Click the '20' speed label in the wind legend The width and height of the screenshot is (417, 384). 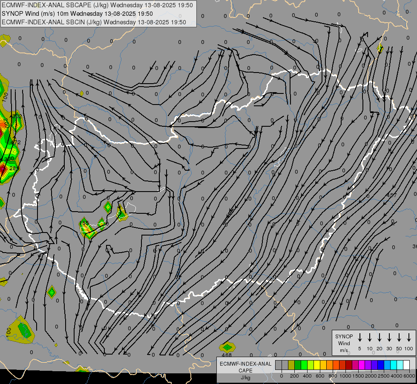pos(379,349)
